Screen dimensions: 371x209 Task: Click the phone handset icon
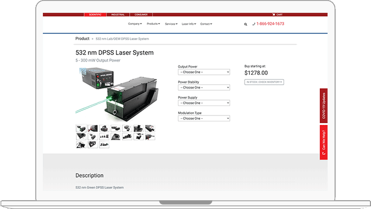[x=253, y=24]
